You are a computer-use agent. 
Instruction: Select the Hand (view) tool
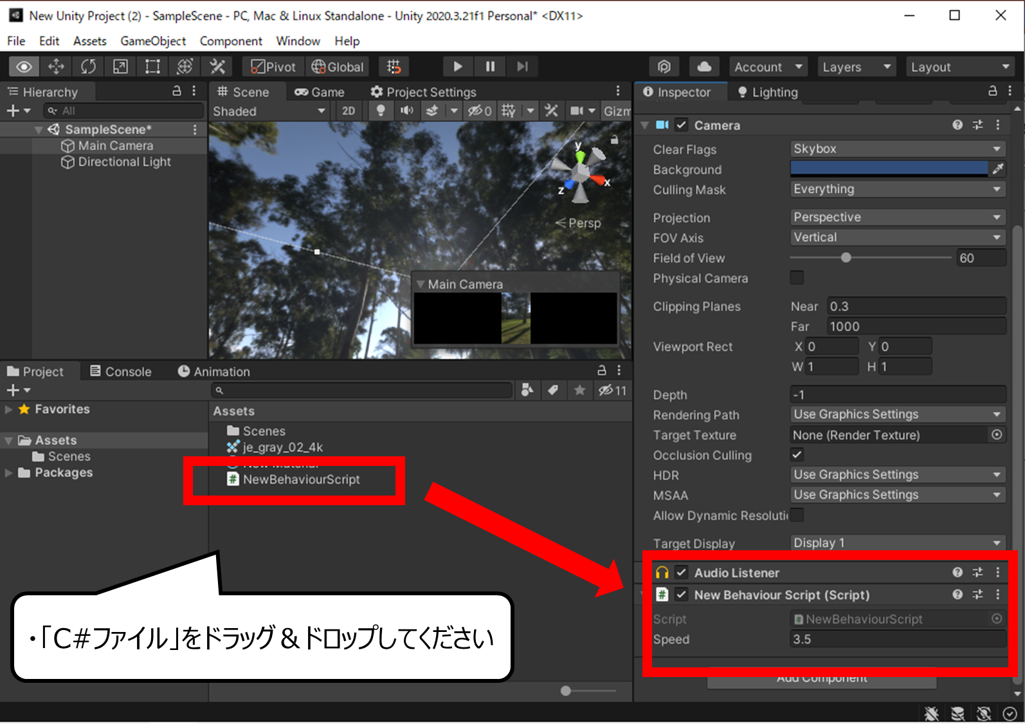click(24, 67)
